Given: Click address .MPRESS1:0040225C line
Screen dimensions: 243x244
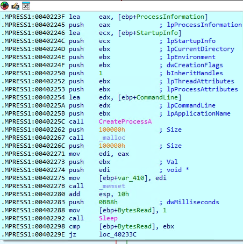Looking at the screenshot, I should click(x=33, y=121).
